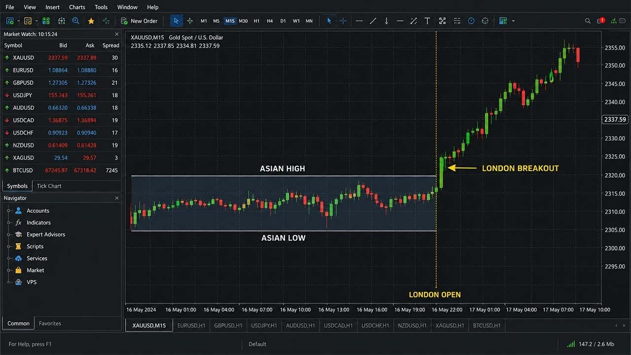Click the 147.2 / 2.6 Mb connection status
The height and width of the screenshot is (355, 631).
click(x=591, y=344)
